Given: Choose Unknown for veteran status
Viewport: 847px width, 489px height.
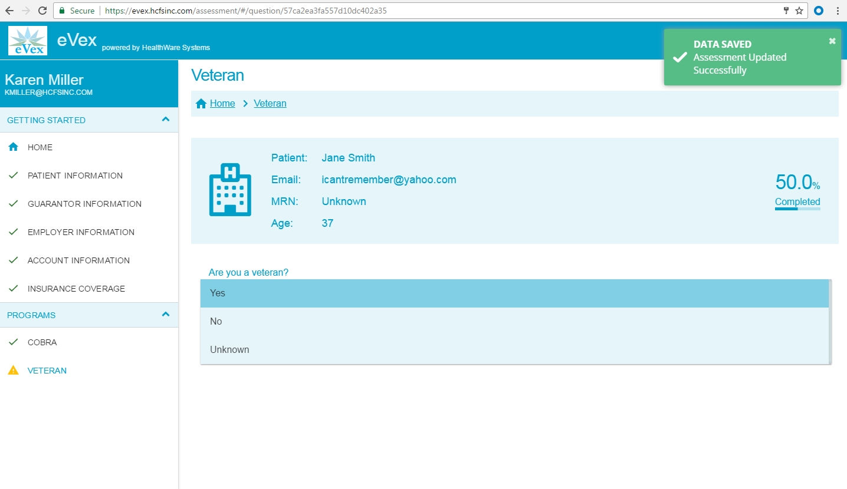Looking at the screenshot, I should point(514,350).
